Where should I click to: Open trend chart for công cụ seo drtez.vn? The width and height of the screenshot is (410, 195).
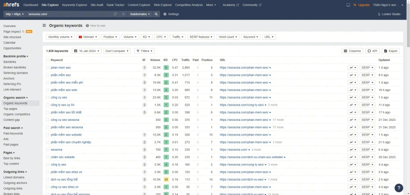click(x=353, y=187)
